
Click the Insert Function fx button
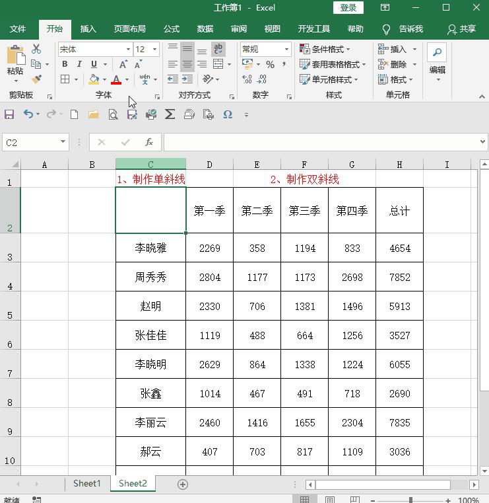(x=149, y=142)
